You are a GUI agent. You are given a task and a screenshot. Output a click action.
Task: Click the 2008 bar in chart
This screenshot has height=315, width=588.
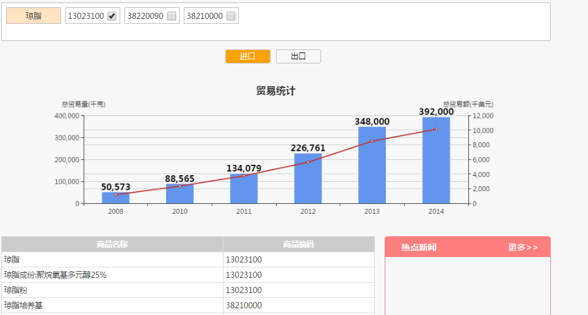115,198
